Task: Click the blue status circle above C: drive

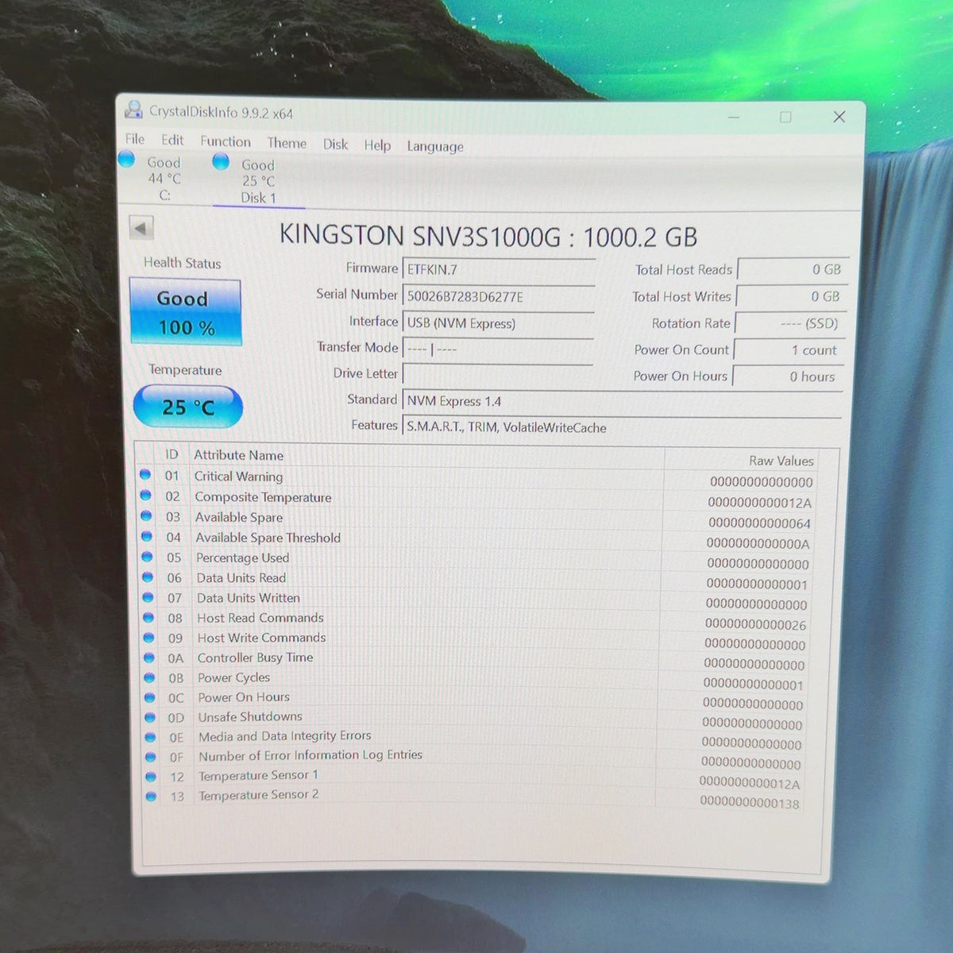Action: [126, 159]
